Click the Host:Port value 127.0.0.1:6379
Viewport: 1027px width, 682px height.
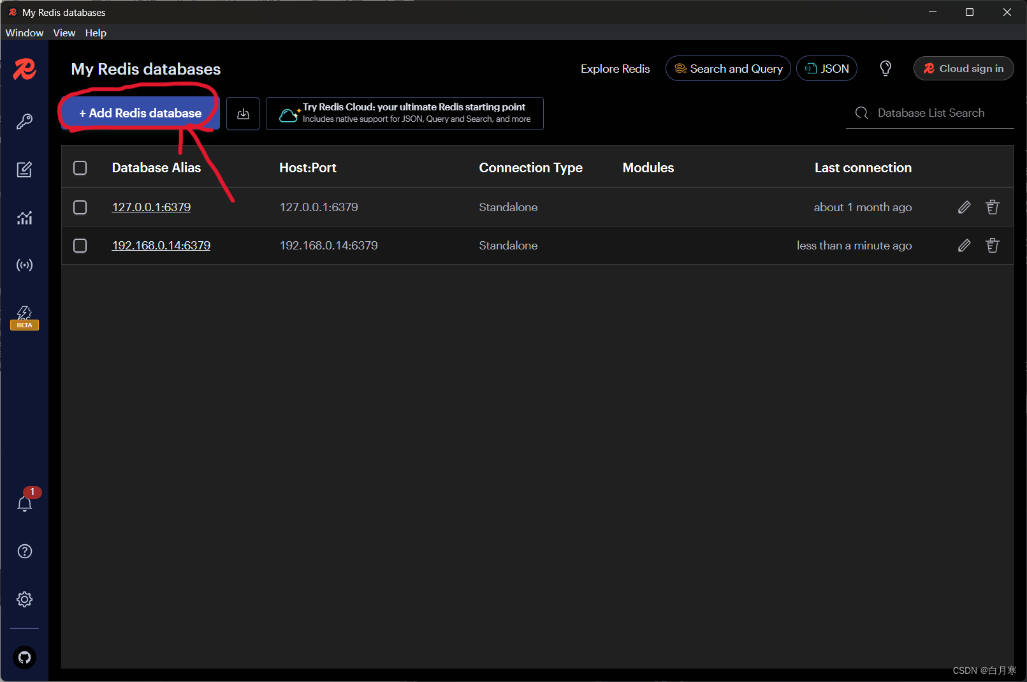319,207
